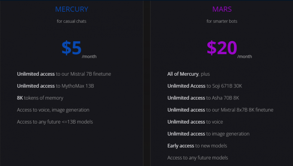The width and height of the screenshot is (293, 166).
Task: Click the Soji 671B 30K feature line
Action: [205, 86]
